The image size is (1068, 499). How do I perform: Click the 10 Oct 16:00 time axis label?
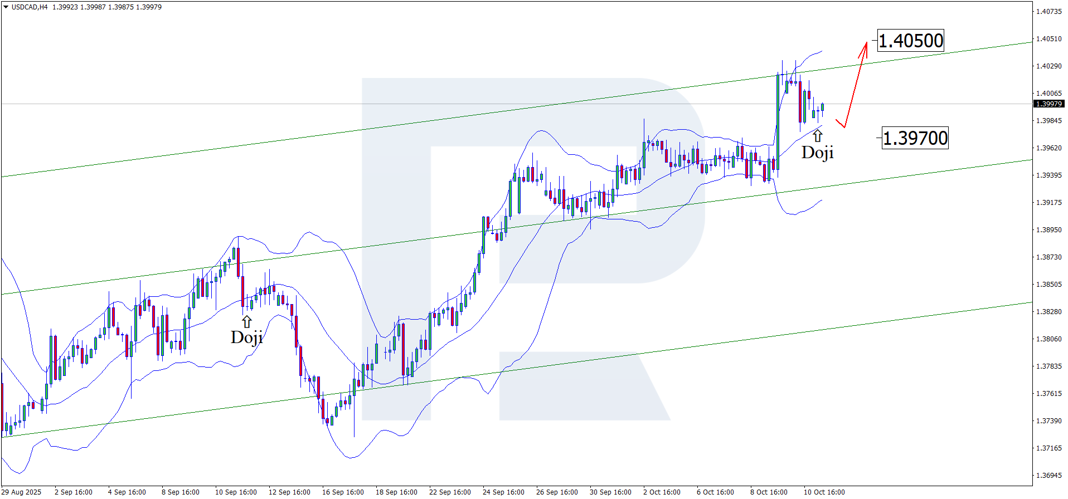(x=824, y=492)
